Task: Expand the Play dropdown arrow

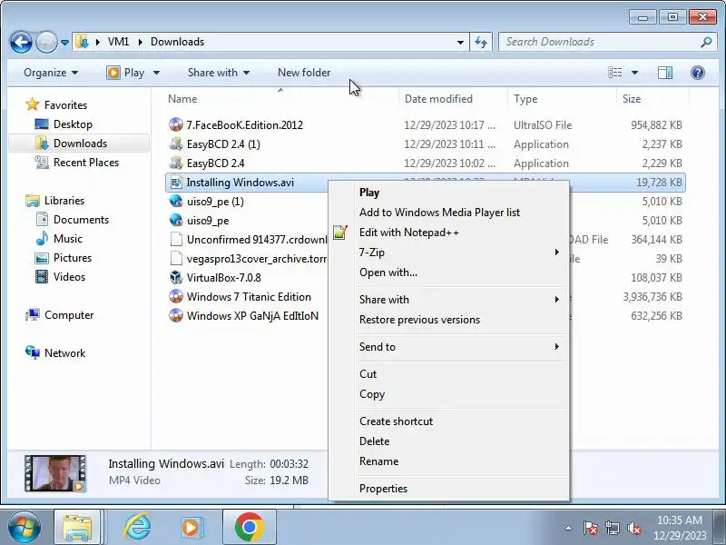Action: coord(156,73)
